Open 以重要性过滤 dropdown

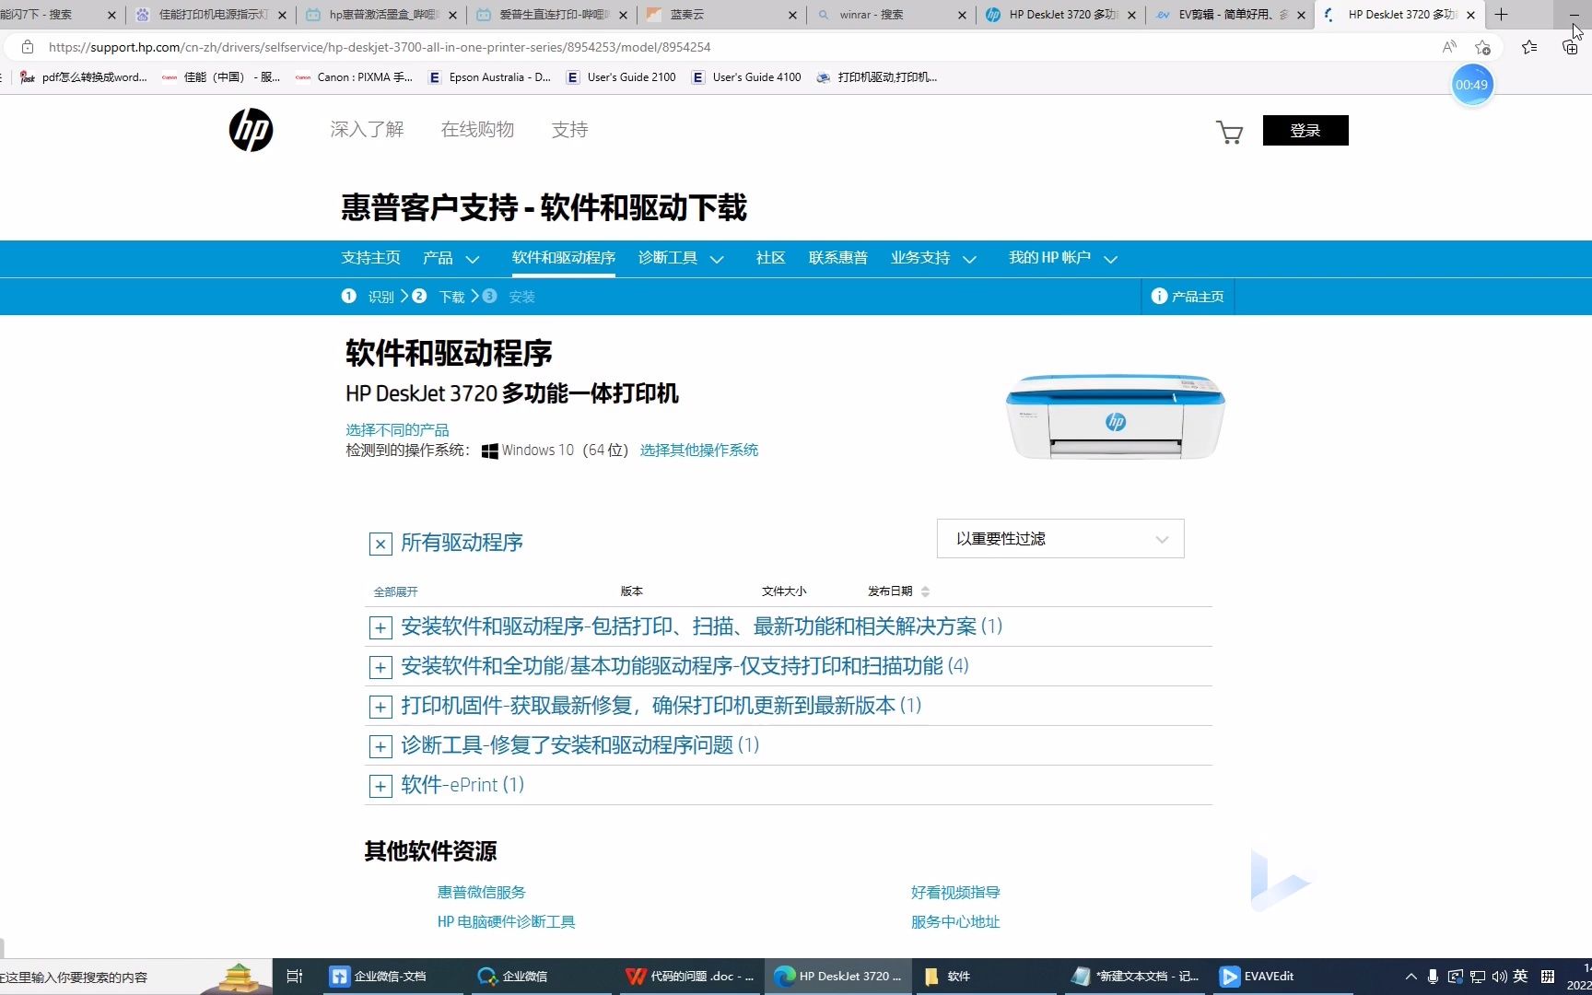1060,539
